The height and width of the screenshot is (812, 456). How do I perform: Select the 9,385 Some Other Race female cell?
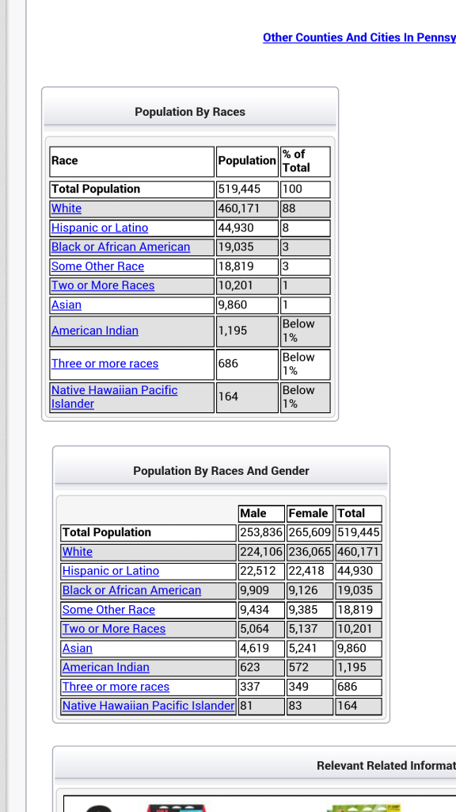310,610
